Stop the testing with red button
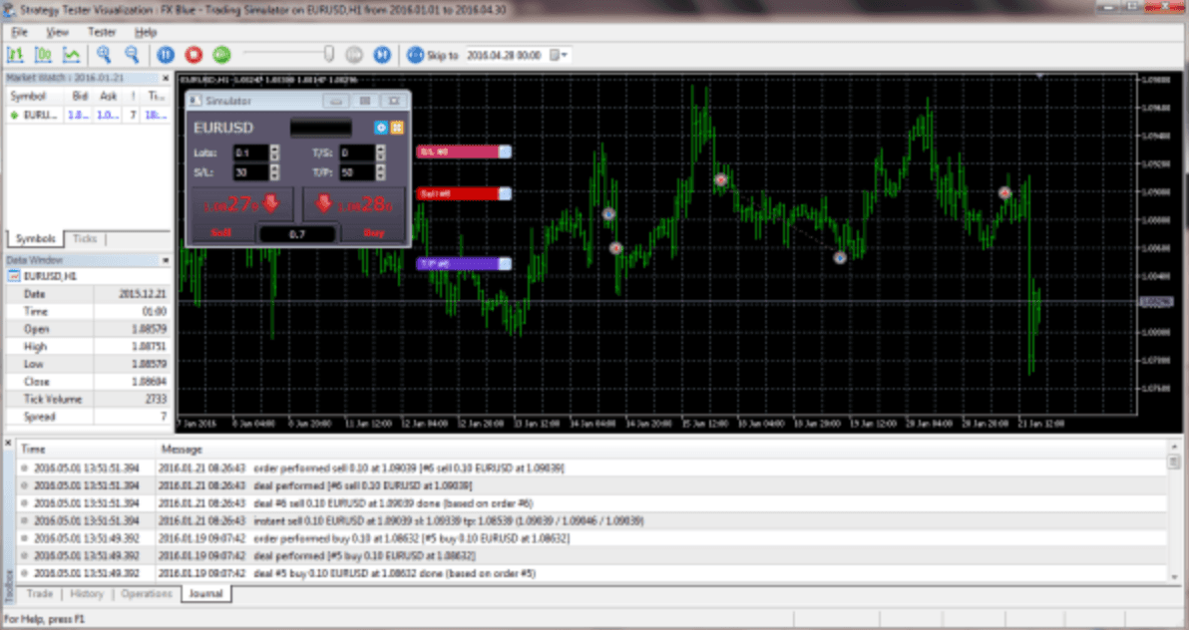 tap(194, 55)
